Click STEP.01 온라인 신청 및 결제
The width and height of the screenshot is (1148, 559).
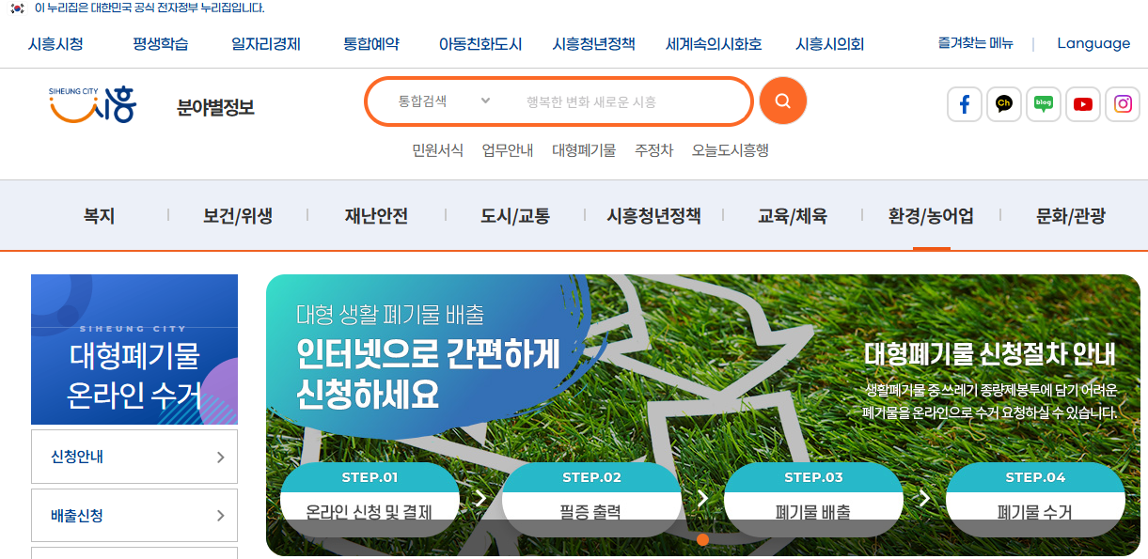(370, 499)
